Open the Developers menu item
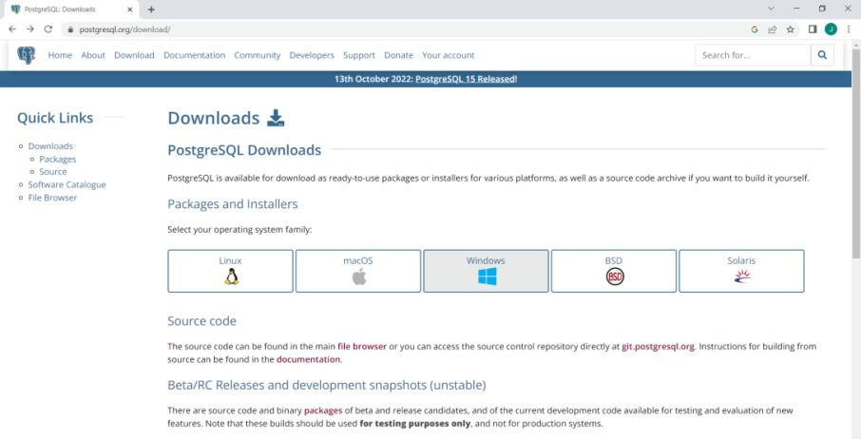861x439 pixels. click(x=312, y=55)
